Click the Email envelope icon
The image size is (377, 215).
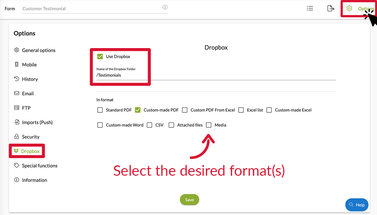[17, 93]
